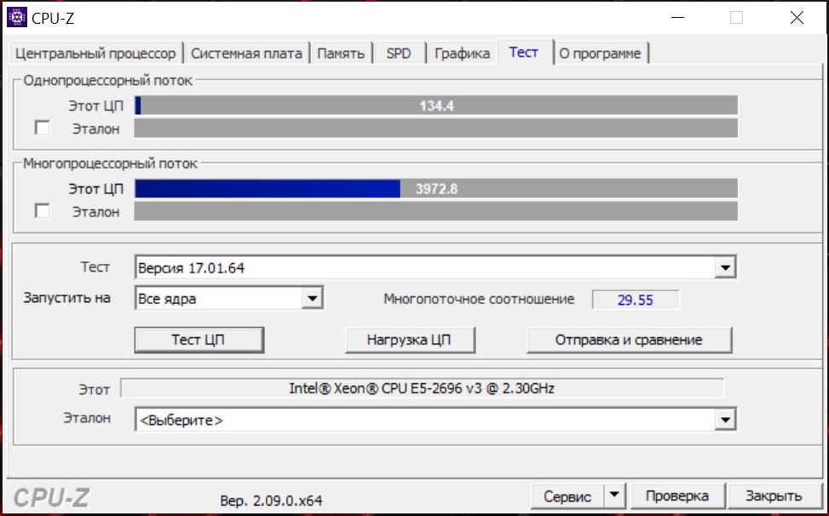The width and height of the screenshot is (829, 516).
Task: Click the empty Эталон bar in single-thread section
Action: [x=435, y=129]
